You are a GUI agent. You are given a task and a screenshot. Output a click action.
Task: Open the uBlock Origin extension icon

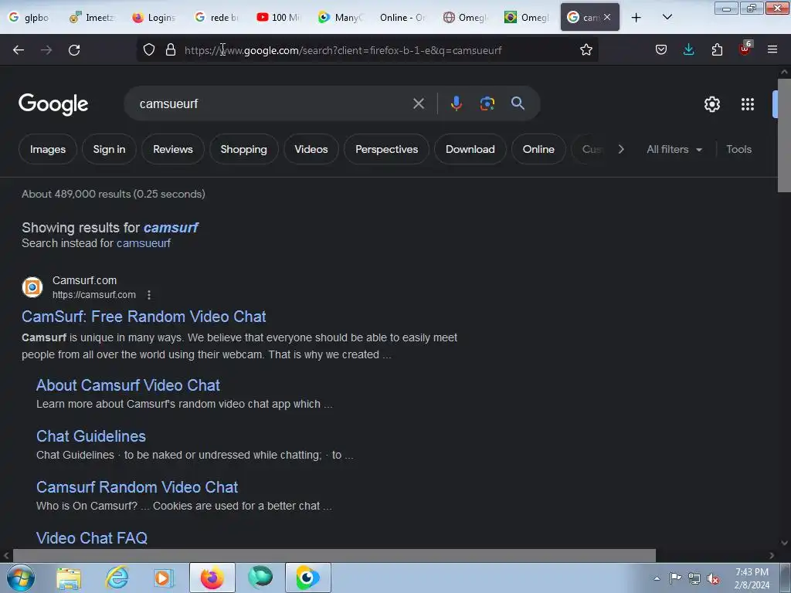pyautogui.click(x=745, y=49)
